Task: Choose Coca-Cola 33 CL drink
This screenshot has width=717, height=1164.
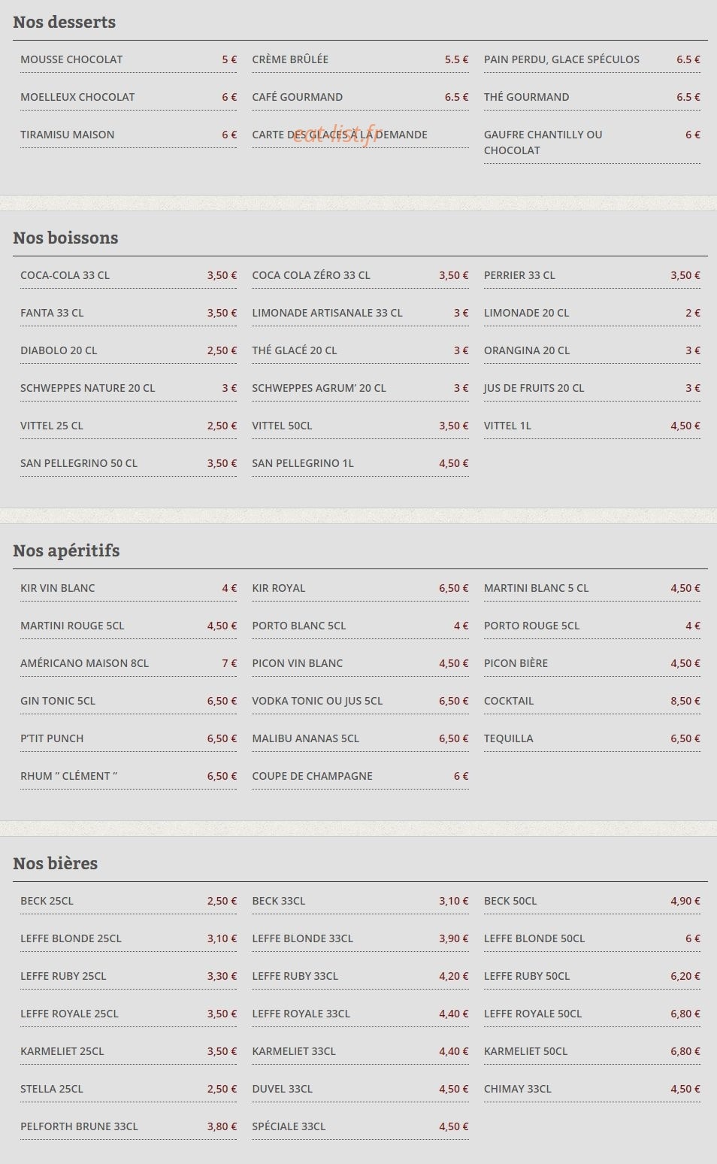Action: pyautogui.click(x=129, y=275)
